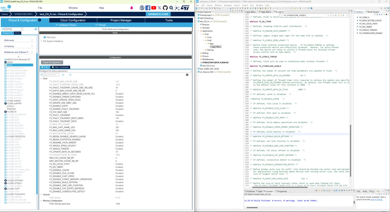Viewport: 390px width, 212px height.
Task: Expand the Middlewares folder in Project Explorer
Action: tap(199, 59)
